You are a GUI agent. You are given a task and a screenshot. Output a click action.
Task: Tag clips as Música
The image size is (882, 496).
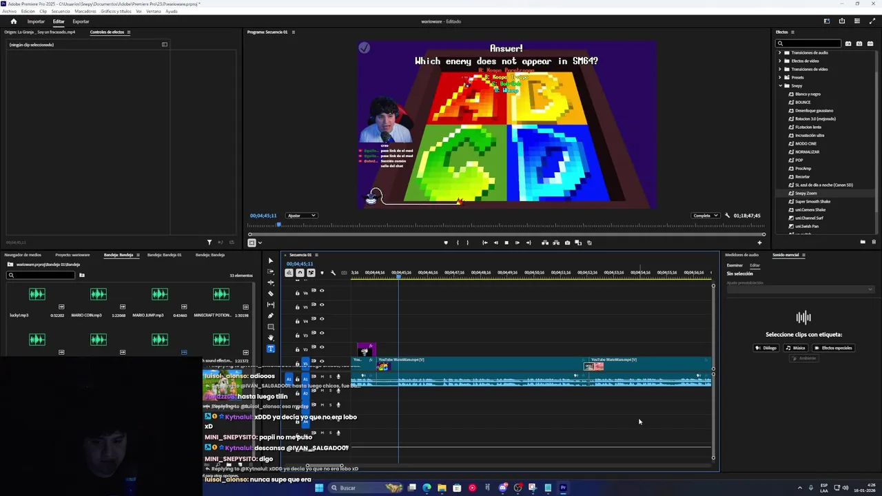pos(795,348)
